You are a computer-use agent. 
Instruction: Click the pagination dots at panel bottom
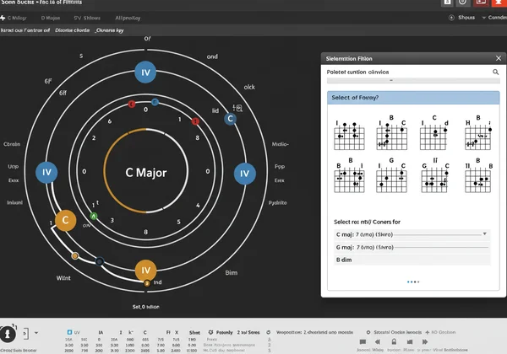(413, 282)
